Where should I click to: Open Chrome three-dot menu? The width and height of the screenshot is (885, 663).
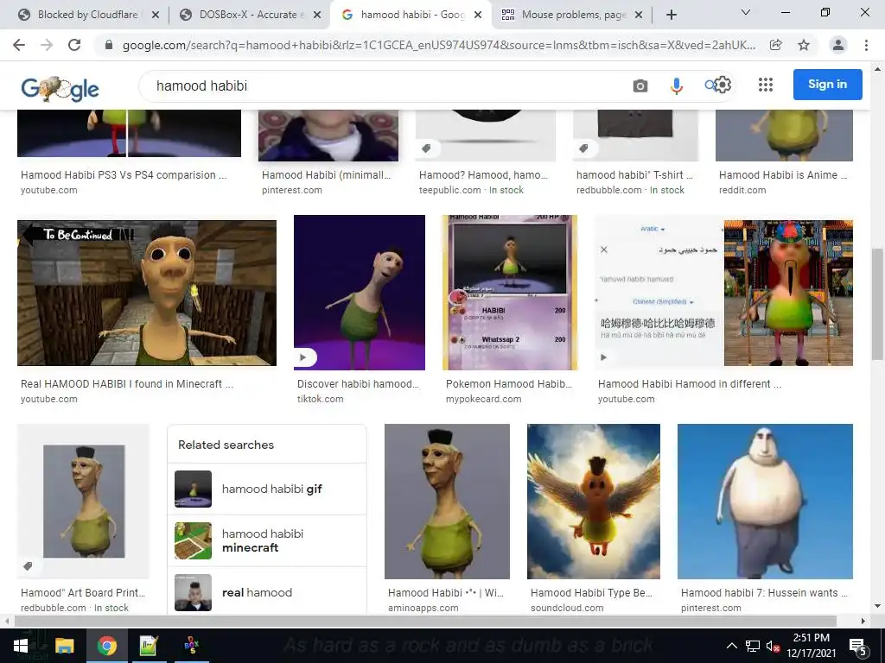click(866, 45)
